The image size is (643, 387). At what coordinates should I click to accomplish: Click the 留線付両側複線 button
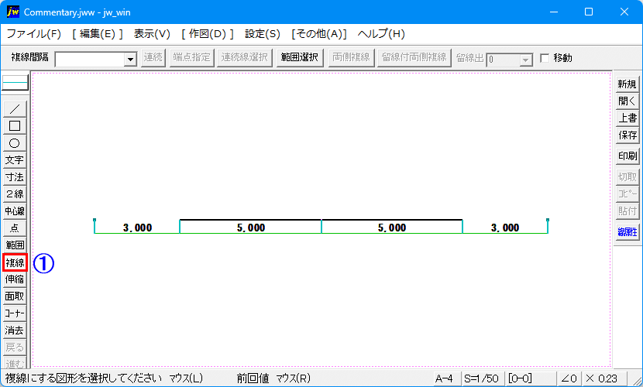point(414,58)
